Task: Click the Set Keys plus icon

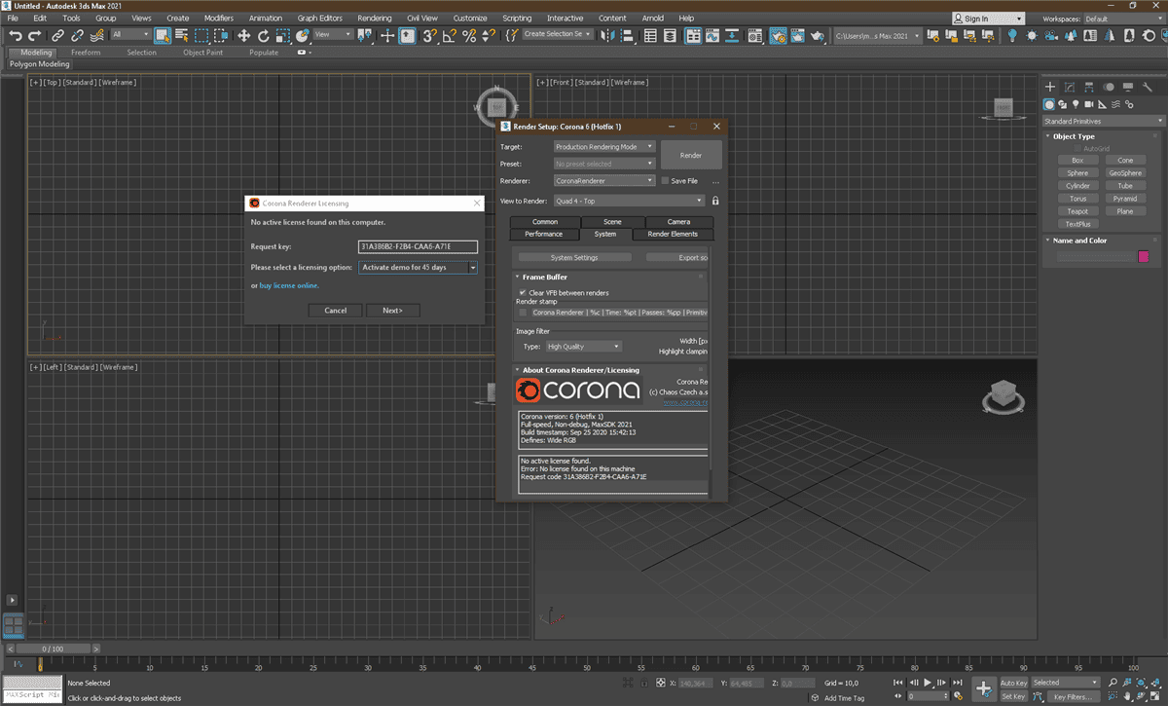Action: [984, 687]
